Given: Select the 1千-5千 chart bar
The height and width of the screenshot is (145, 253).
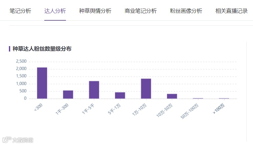Looking at the screenshot, I should tap(94, 90).
